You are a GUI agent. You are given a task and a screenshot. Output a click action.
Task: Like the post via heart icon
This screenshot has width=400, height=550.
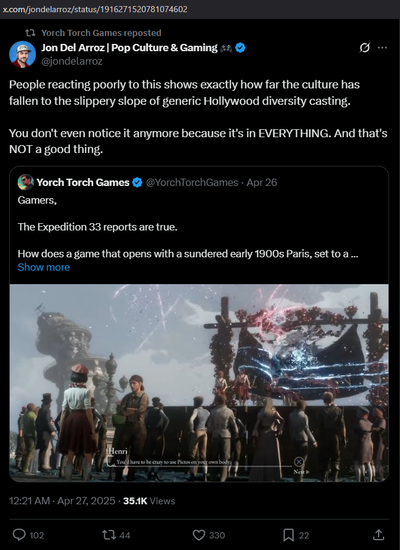[x=199, y=535]
